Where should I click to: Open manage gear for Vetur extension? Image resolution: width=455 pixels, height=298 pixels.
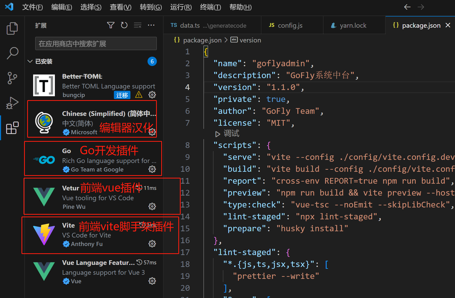[x=152, y=206]
